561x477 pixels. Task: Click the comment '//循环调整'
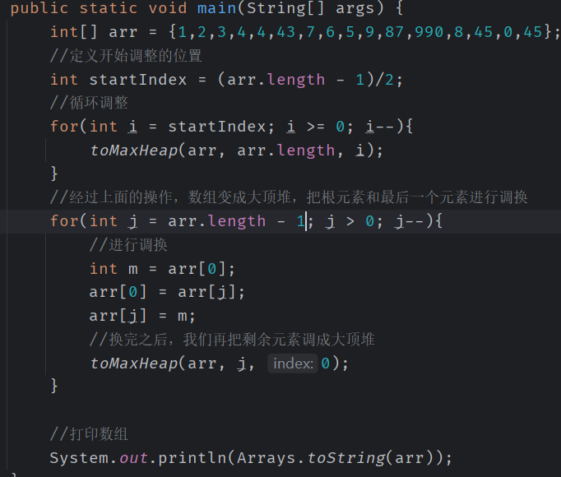pyautogui.click(x=89, y=103)
